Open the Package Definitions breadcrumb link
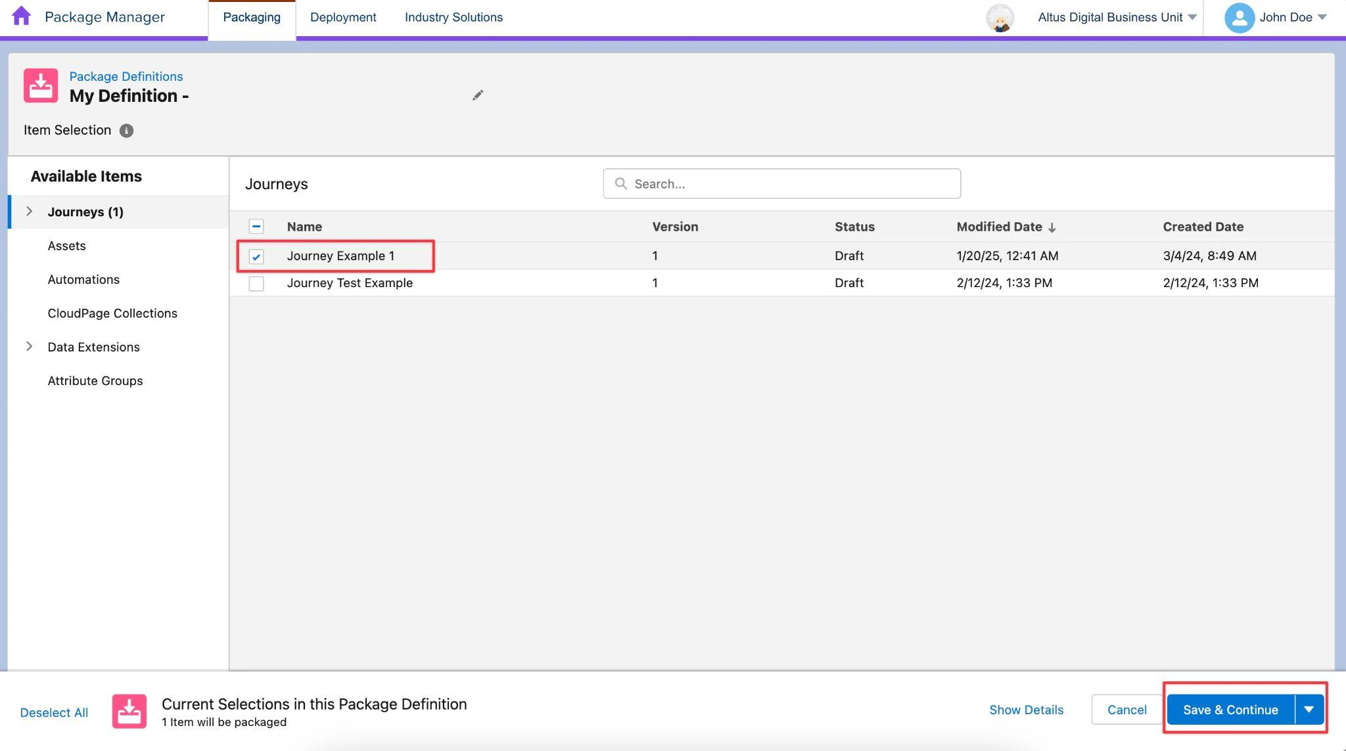This screenshot has width=1346, height=751. (x=126, y=76)
